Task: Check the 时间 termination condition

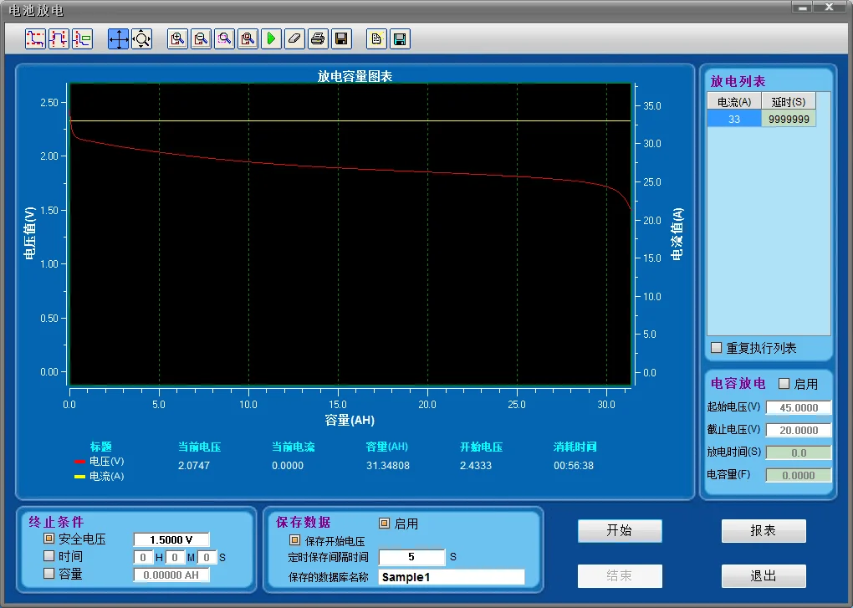Action: click(48, 556)
